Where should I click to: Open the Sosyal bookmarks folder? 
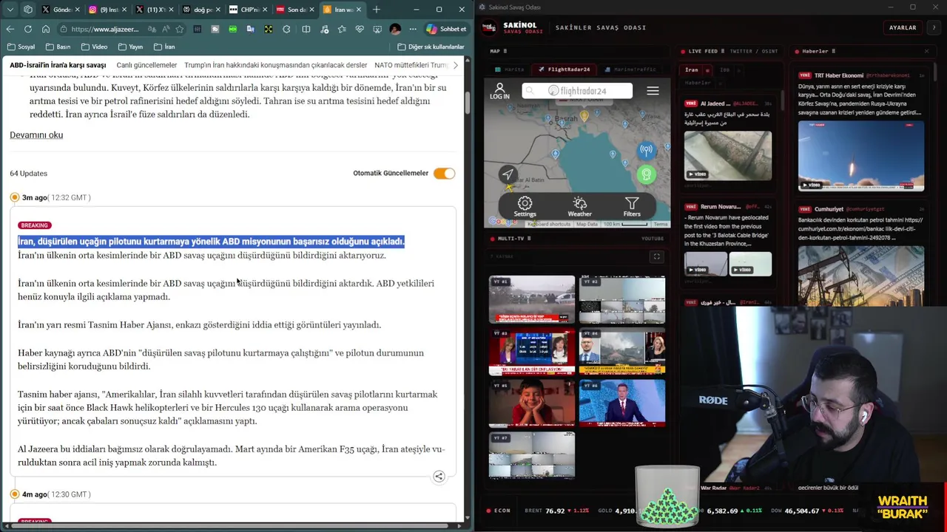(21, 47)
